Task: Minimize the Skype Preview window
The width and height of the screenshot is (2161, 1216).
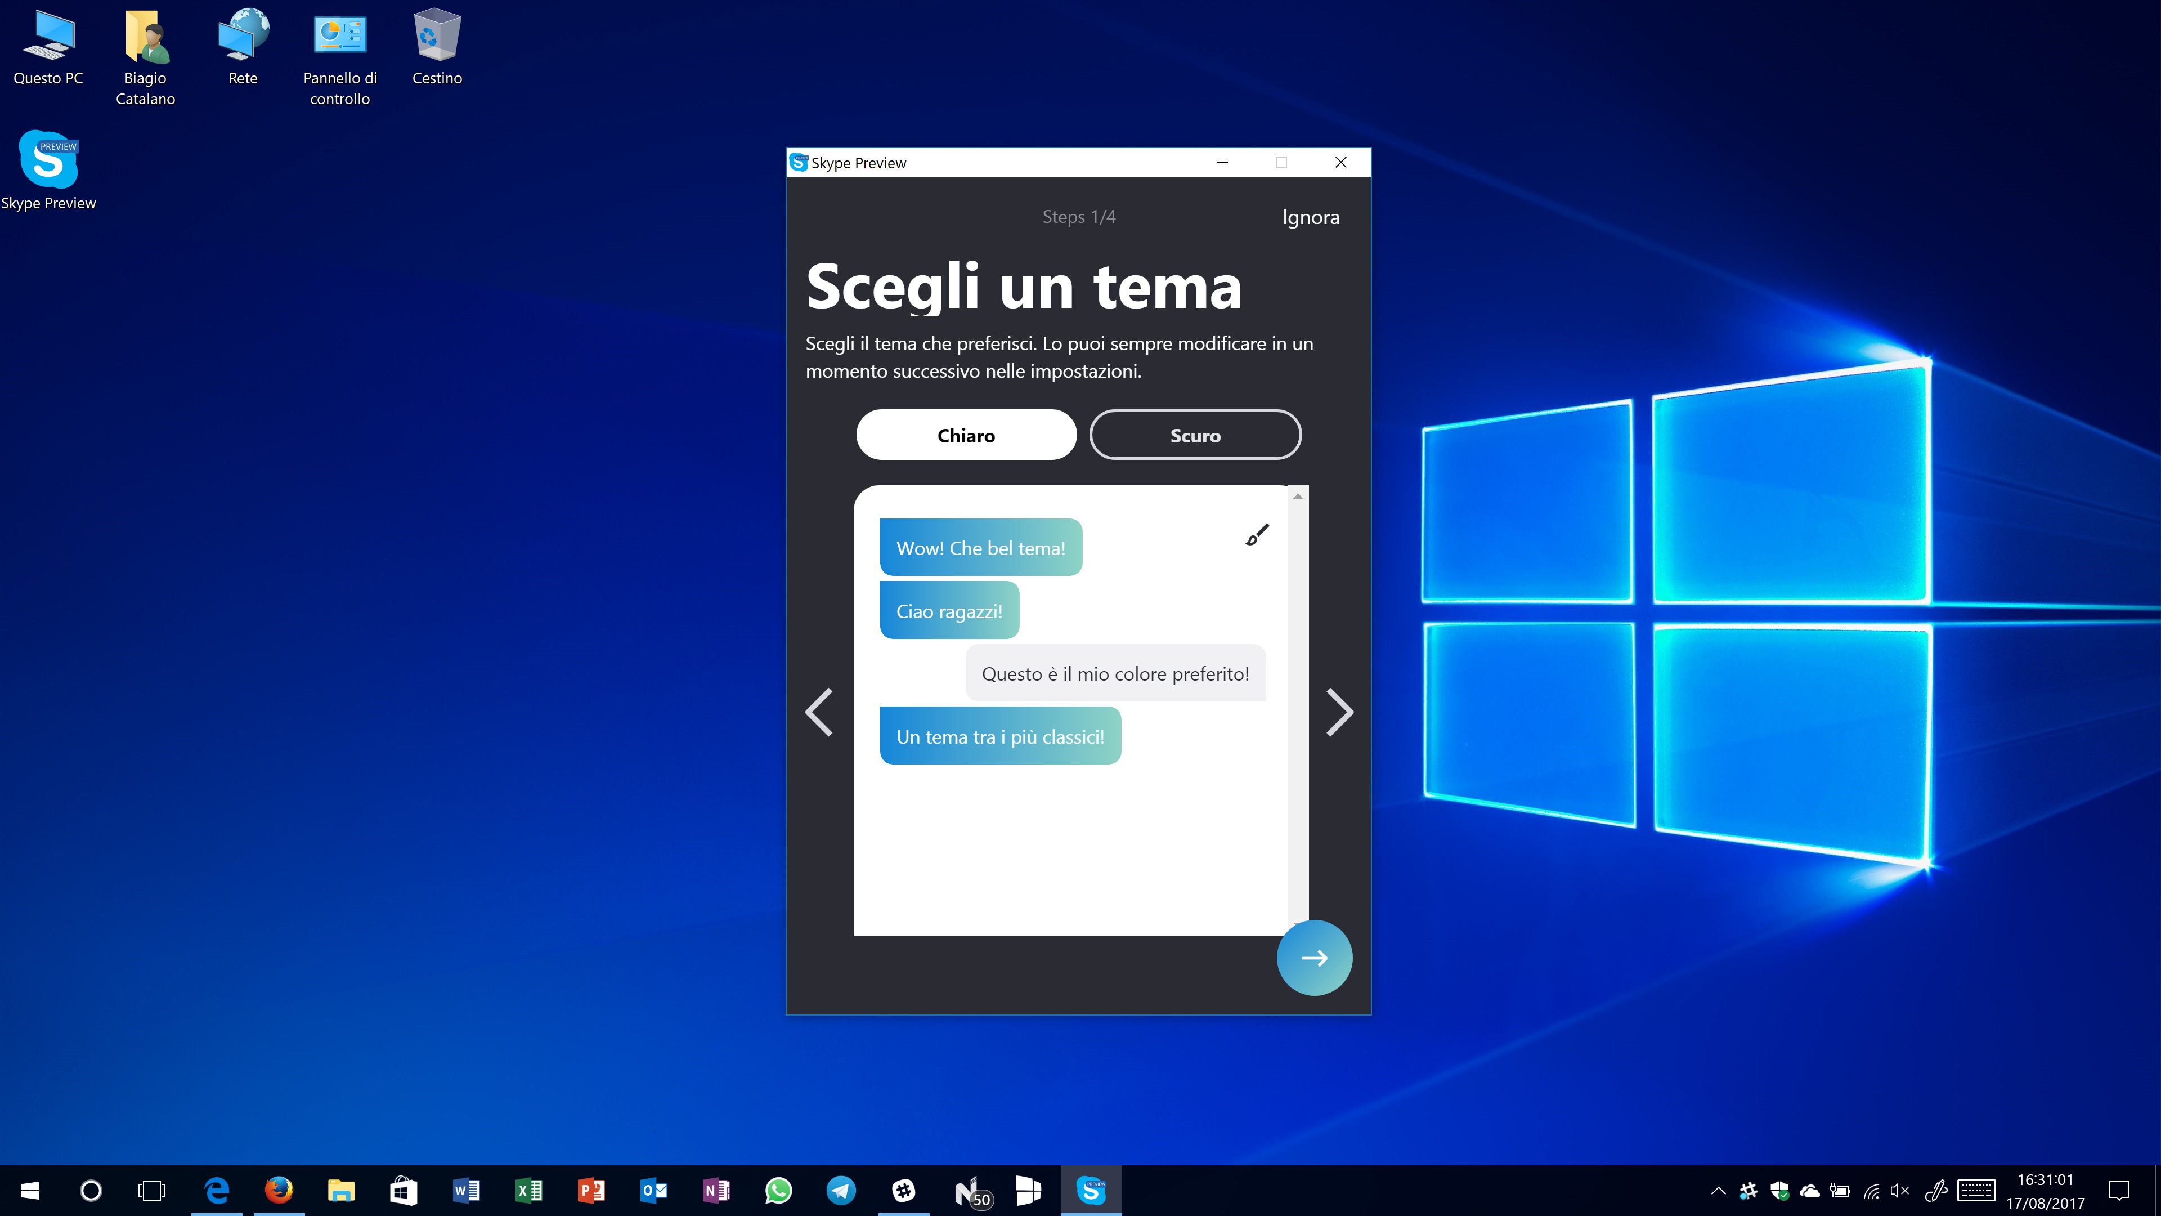Action: (1222, 162)
